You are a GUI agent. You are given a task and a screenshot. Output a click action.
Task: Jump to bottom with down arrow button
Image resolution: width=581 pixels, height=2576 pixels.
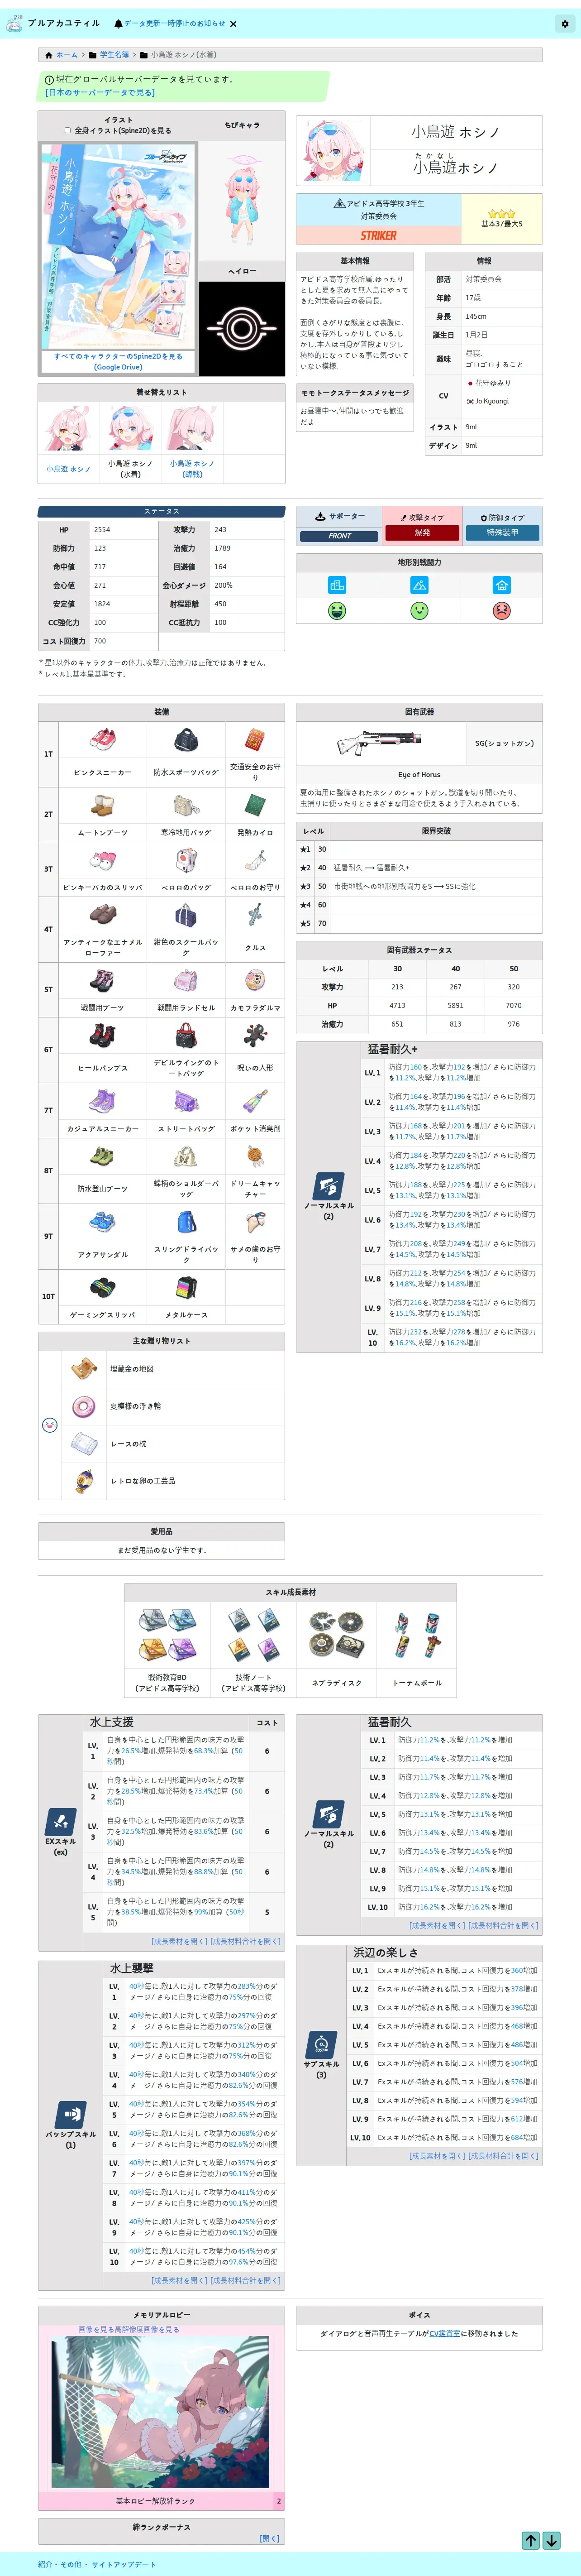551,2540
